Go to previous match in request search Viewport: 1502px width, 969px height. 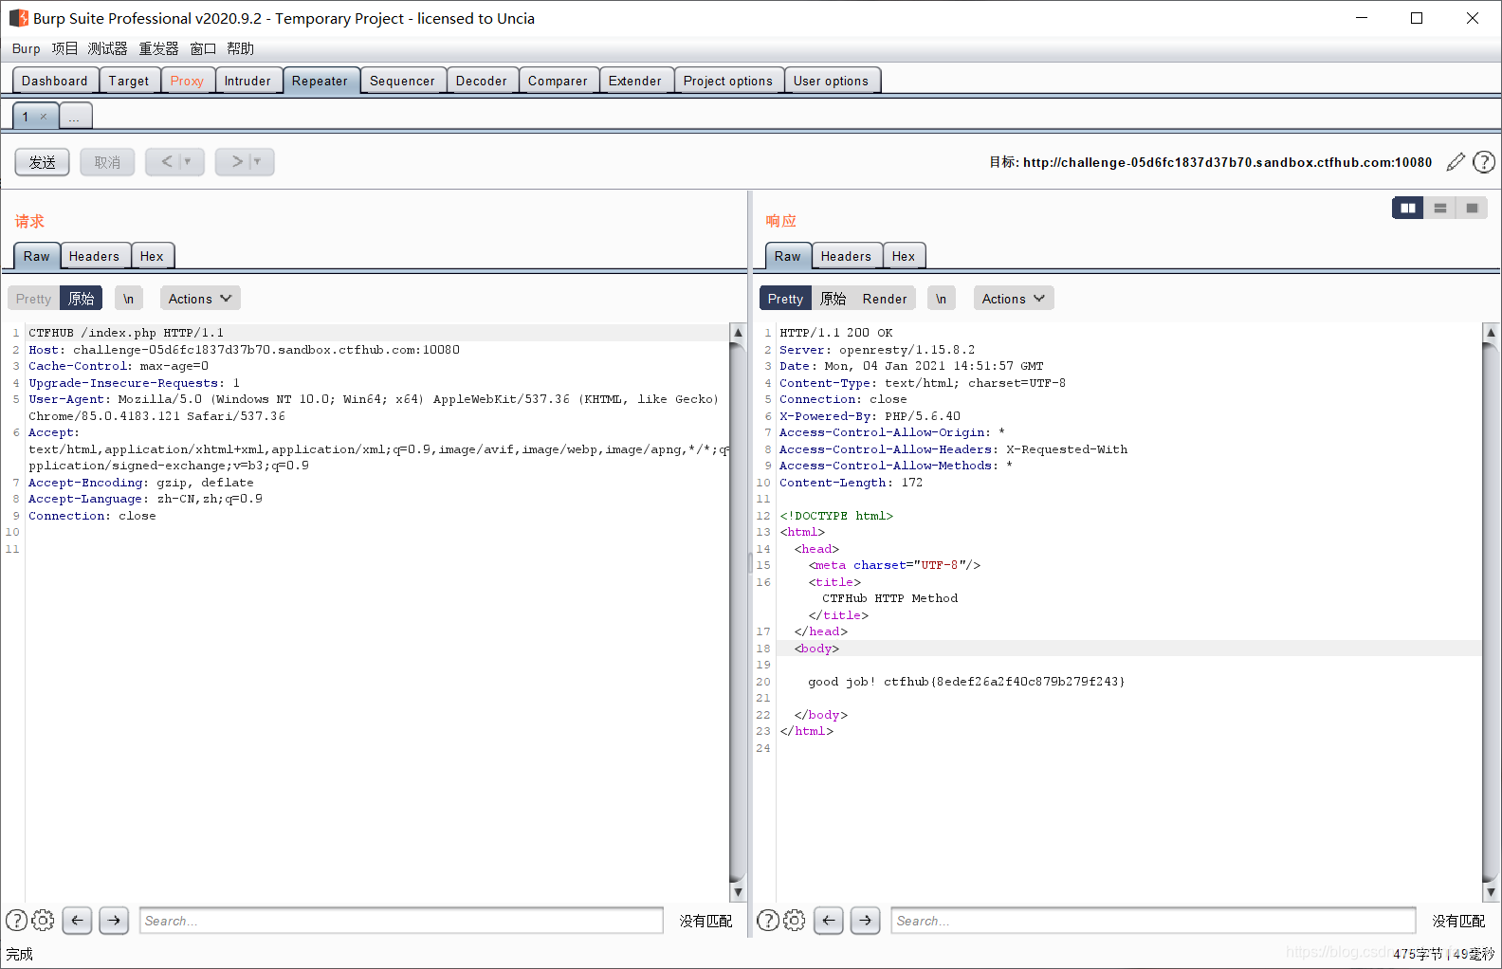click(x=77, y=920)
